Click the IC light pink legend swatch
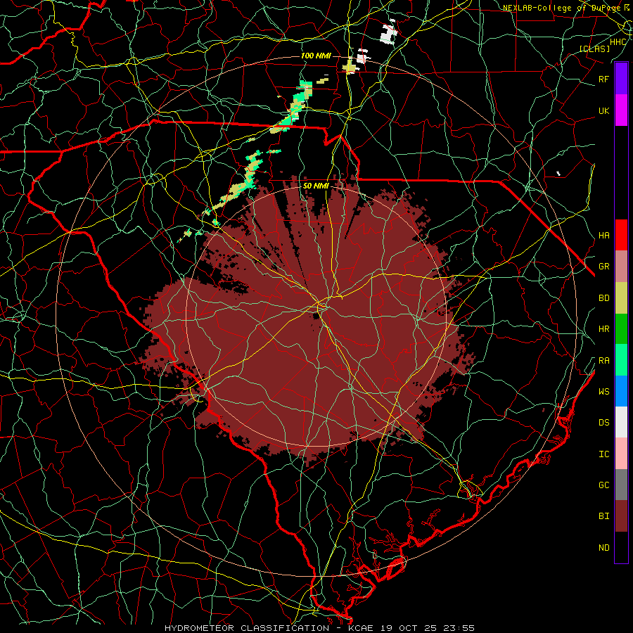633x633 pixels. (x=621, y=454)
